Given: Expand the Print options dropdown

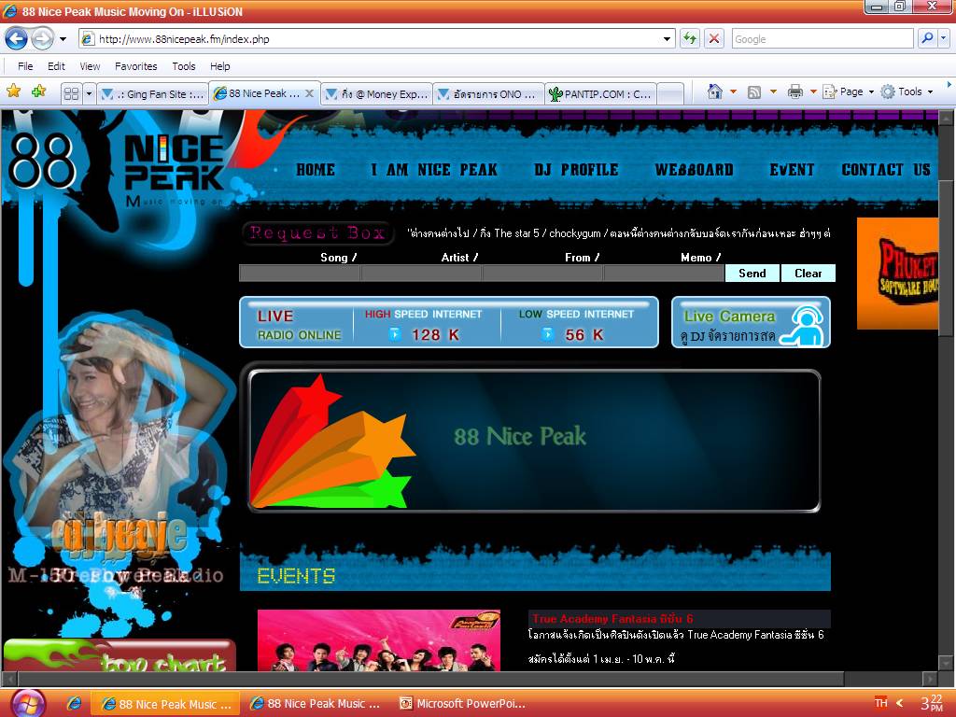Looking at the screenshot, I should point(813,92).
